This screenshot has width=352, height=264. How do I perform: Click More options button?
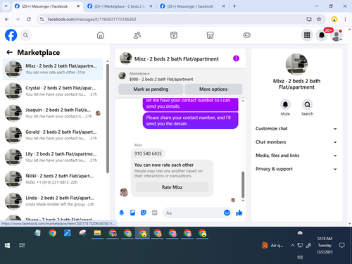(x=213, y=89)
